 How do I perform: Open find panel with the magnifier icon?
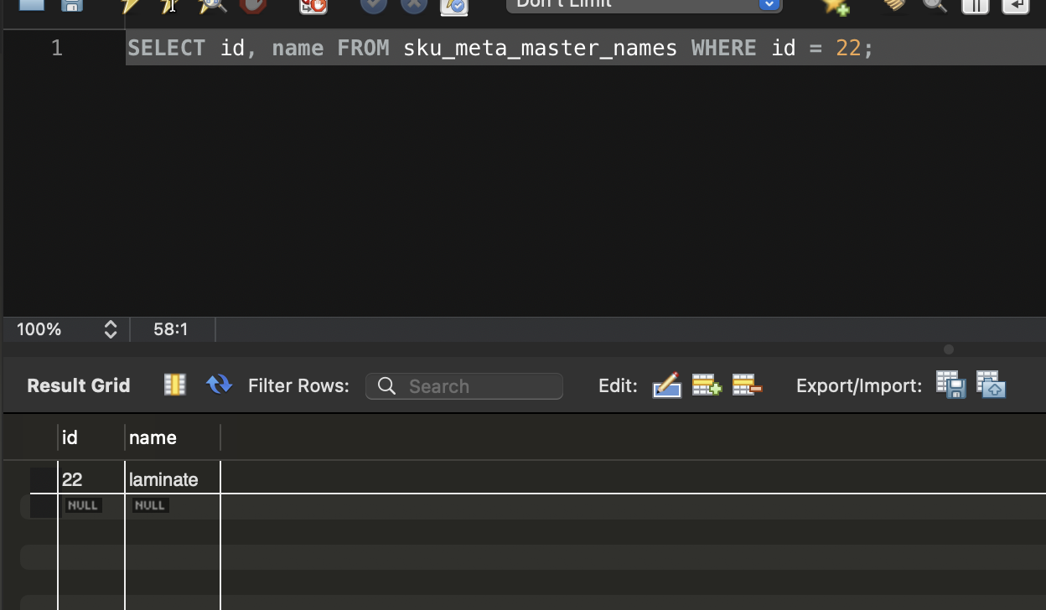click(935, 5)
